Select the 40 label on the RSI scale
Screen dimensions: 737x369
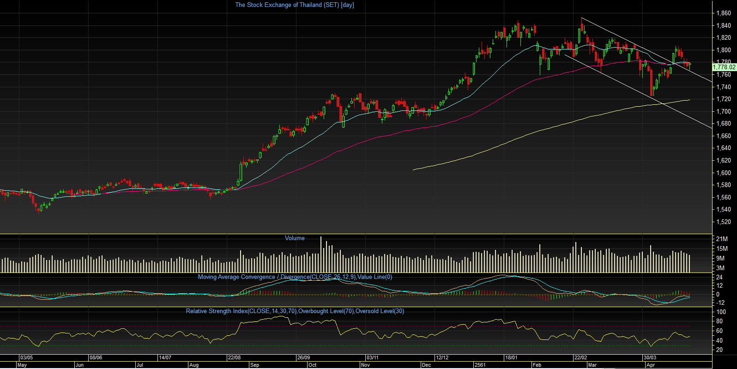click(719, 340)
